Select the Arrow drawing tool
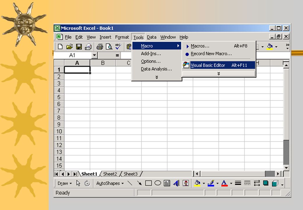The image size is (303, 210). click(139, 183)
